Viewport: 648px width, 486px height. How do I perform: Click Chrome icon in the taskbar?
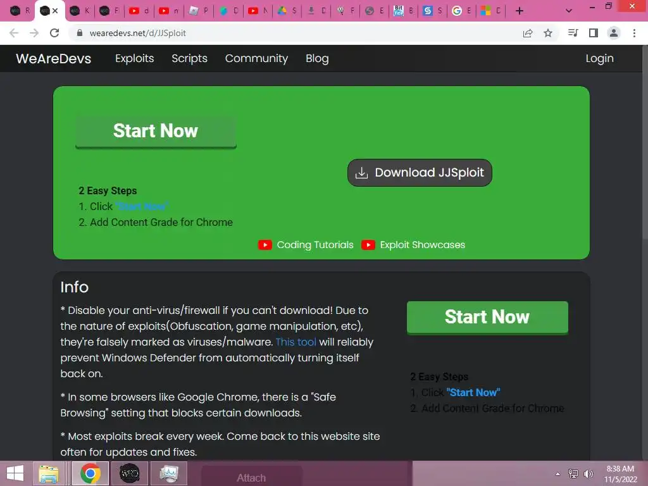tap(90, 473)
